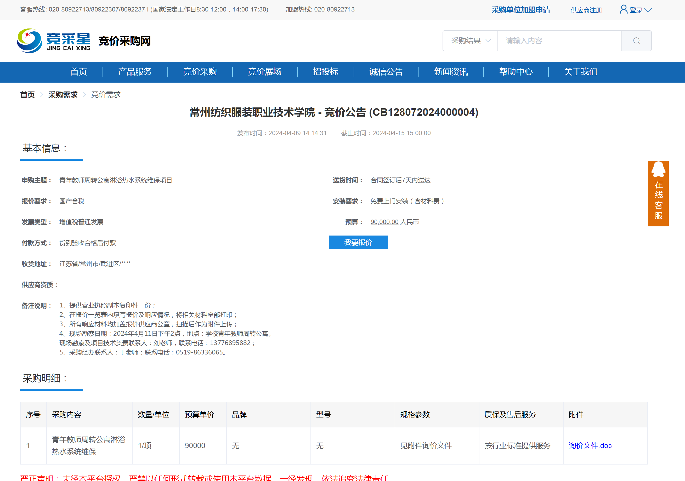This screenshot has height=481, width=685.
Task: Click the user login icon
Action: 623,10
